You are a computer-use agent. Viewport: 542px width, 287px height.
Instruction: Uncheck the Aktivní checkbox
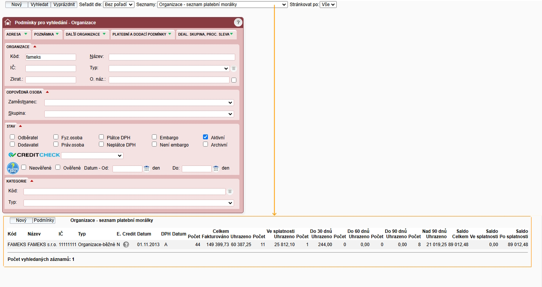(x=206, y=137)
